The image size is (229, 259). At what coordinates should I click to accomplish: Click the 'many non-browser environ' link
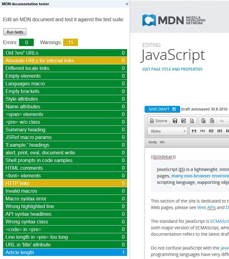[200, 176]
